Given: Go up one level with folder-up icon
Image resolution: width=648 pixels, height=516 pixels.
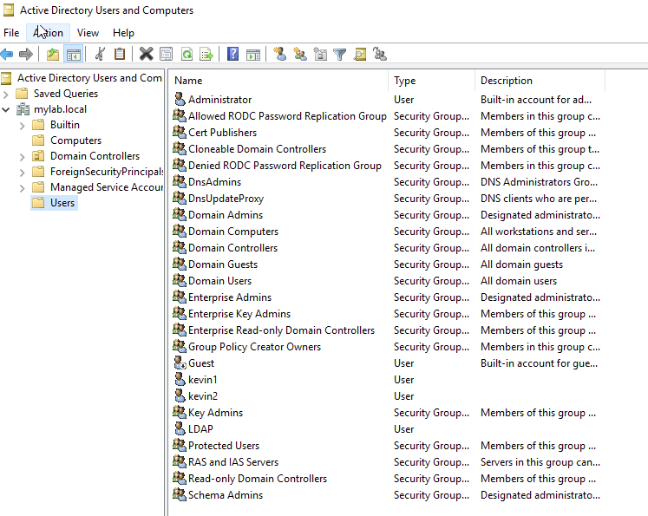Looking at the screenshot, I should (x=53, y=54).
